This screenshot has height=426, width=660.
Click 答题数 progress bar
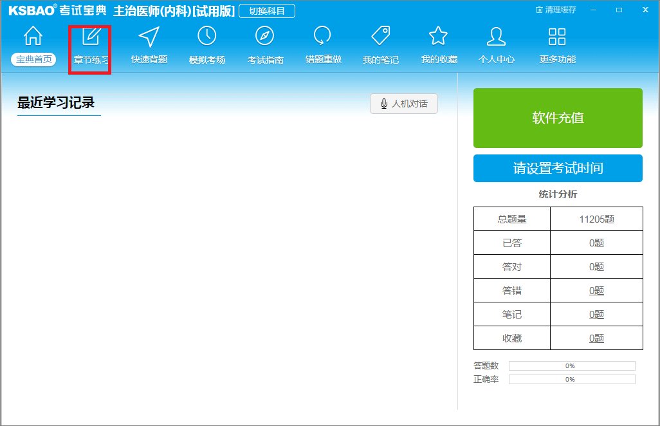pos(571,366)
